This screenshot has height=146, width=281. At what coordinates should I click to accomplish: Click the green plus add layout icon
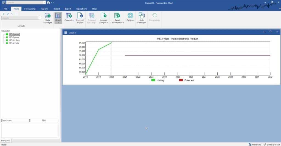pos(4,14)
